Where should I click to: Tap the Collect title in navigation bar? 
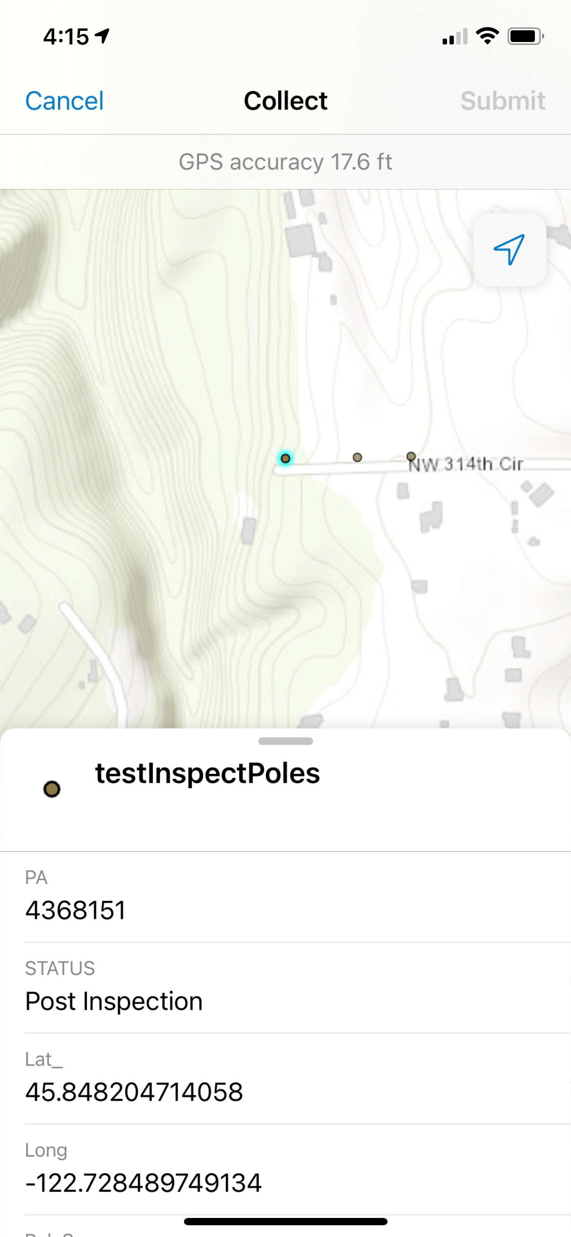pos(285,101)
